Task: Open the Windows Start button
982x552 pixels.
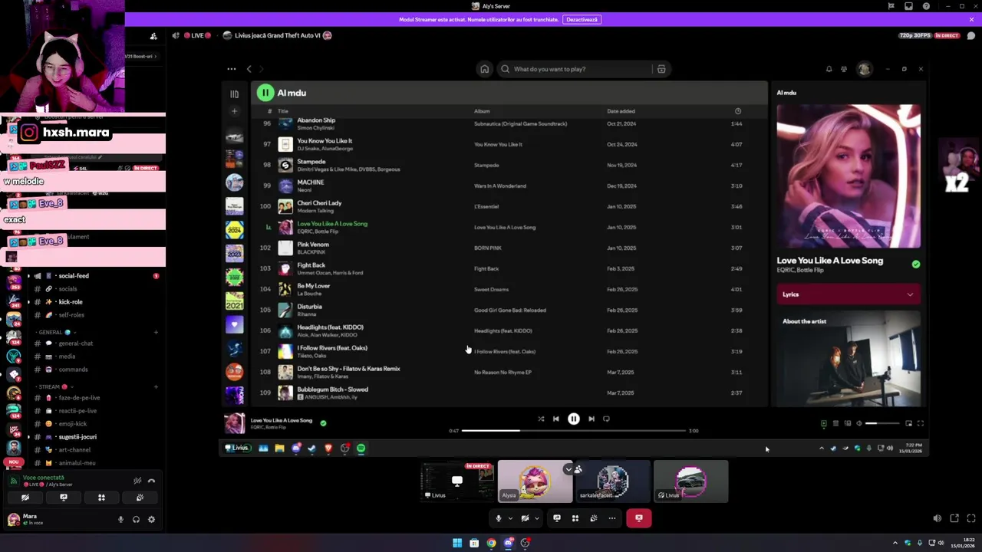Action: pos(457,543)
